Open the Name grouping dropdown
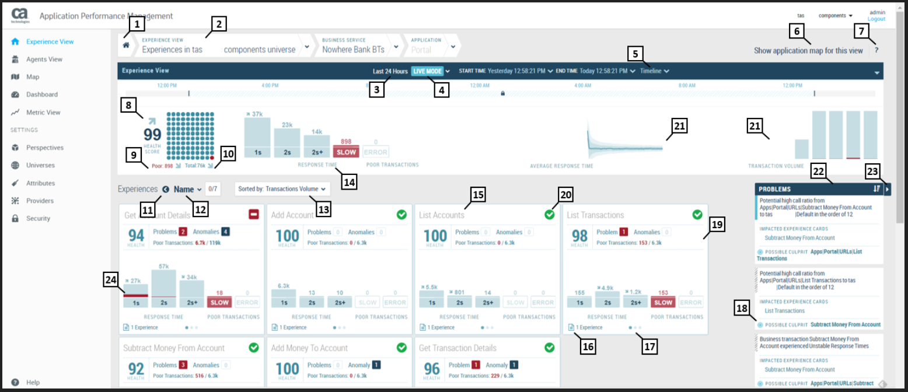The height and width of the screenshot is (392, 908). click(x=187, y=189)
